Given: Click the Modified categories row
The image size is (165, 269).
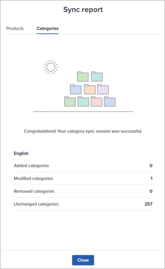Looking at the screenshot, I should [x=83, y=178].
